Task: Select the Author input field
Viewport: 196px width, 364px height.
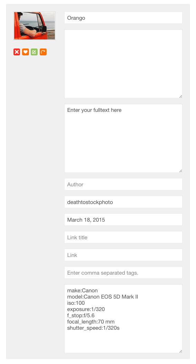Action: pyautogui.click(x=123, y=185)
